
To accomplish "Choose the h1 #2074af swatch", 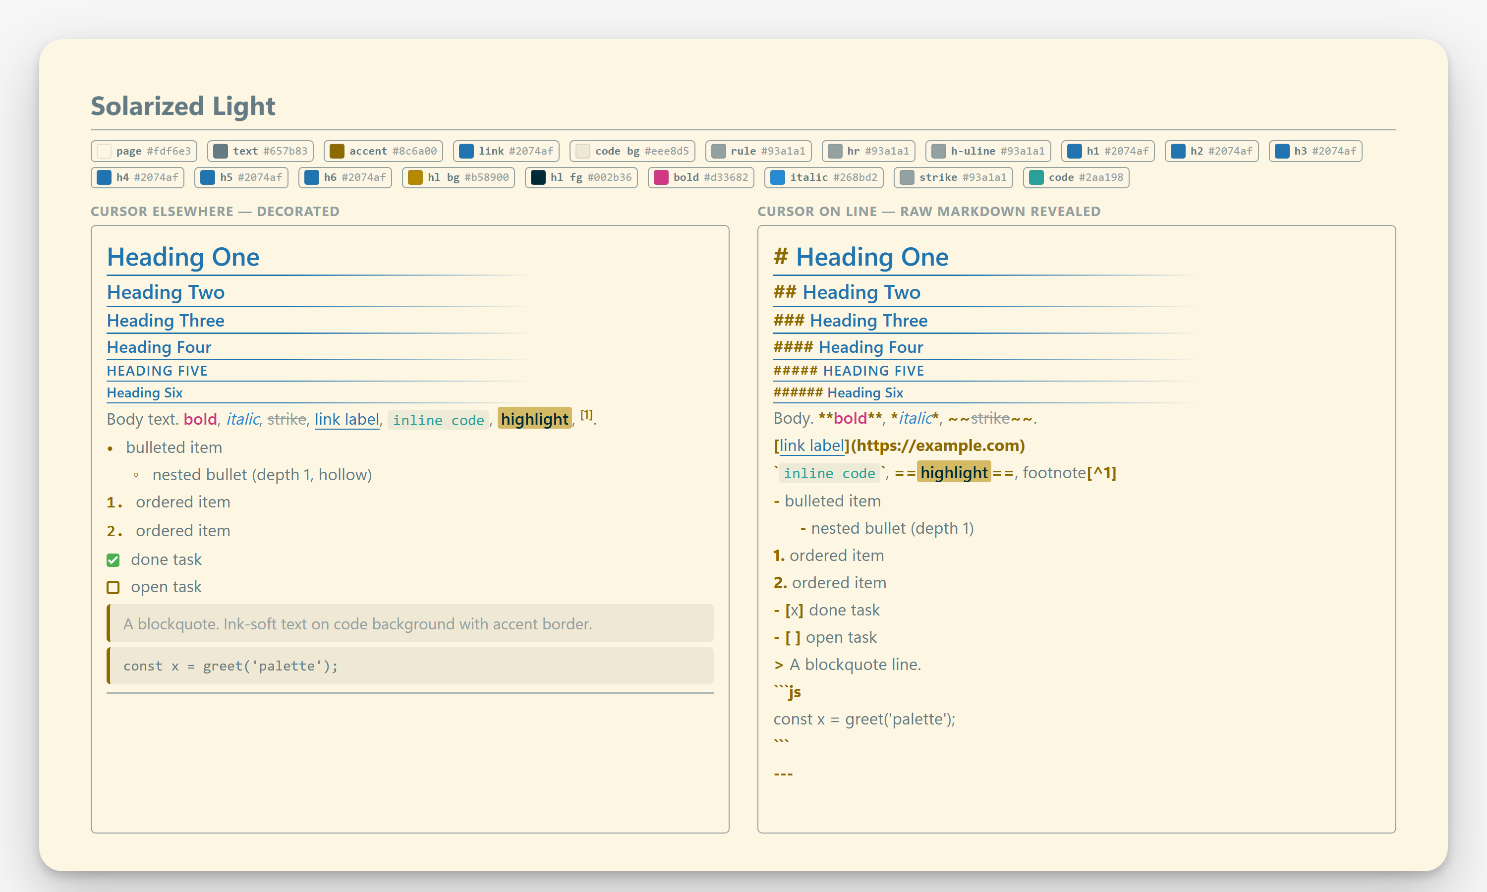I will click(1108, 151).
